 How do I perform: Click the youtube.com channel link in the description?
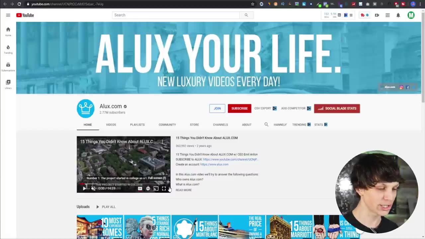pyautogui.click(x=230, y=159)
